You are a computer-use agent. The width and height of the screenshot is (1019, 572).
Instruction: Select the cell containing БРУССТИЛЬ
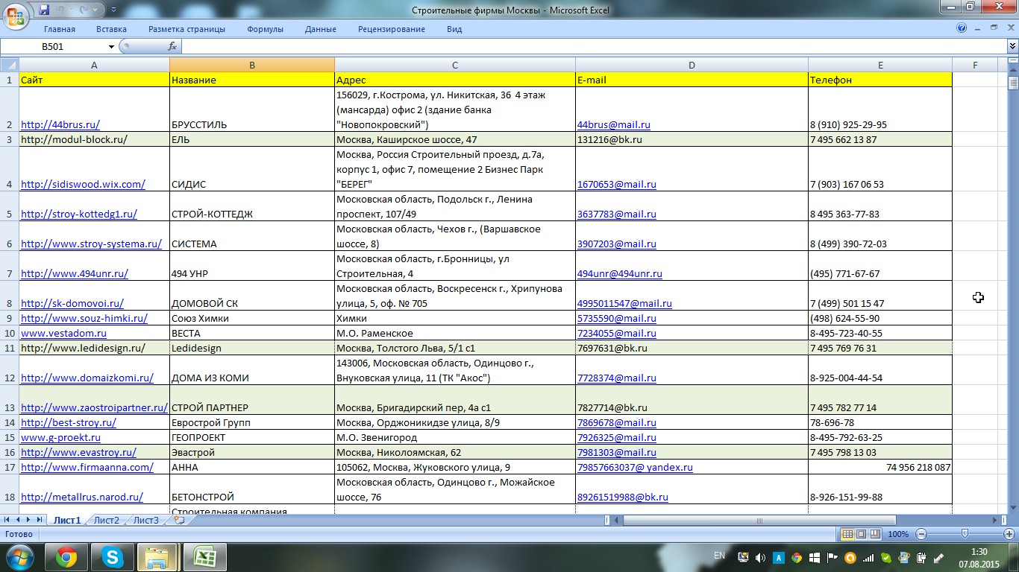tap(252, 109)
